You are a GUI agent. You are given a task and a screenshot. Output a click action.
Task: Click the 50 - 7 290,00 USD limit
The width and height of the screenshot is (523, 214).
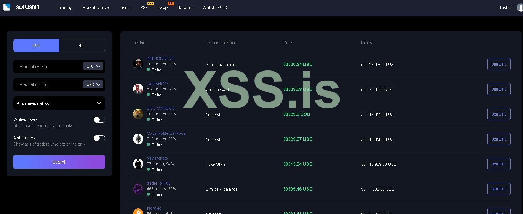click(x=378, y=90)
